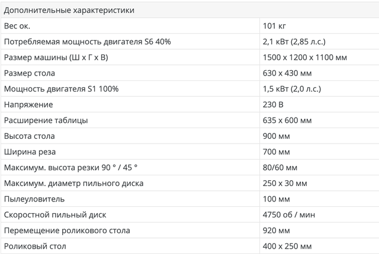Click the 'Напряжение' row label
Viewport: 379px width, 254px height.
click(28, 105)
